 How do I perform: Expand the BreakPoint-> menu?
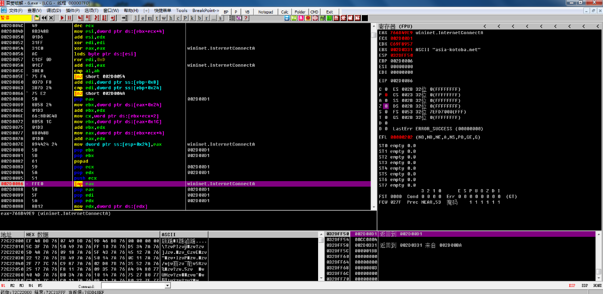[x=206, y=11]
